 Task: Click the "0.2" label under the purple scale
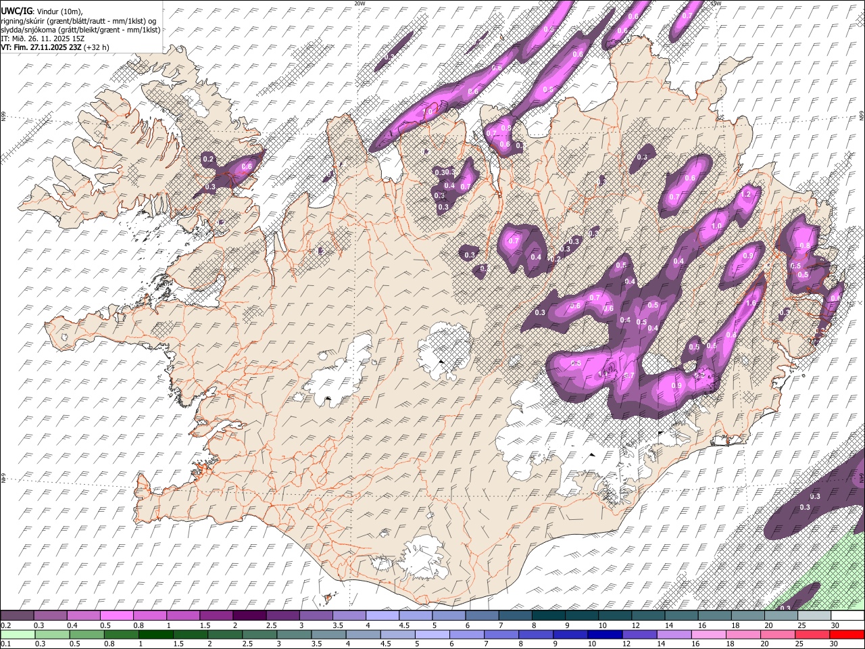tap(5, 625)
